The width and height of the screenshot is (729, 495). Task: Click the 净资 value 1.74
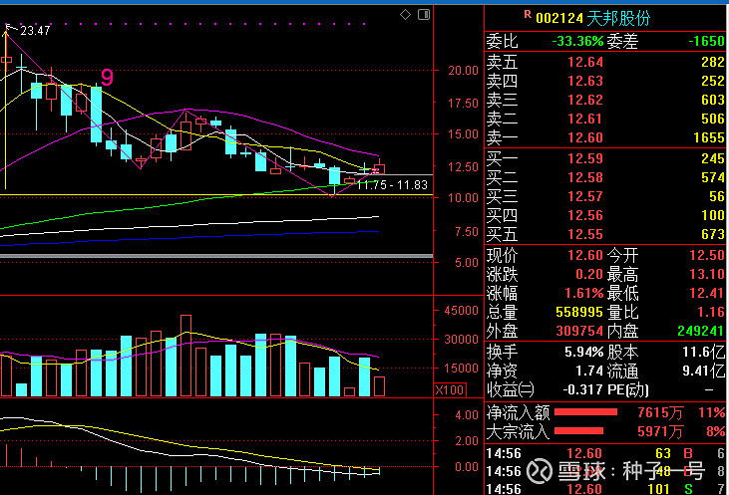click(589, 371)
